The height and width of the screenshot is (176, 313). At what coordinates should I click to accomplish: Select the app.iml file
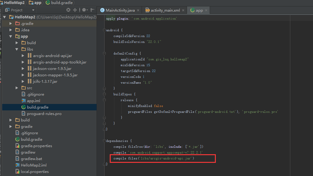click(33, 101)
